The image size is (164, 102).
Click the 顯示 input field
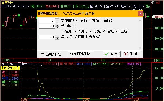click(x=47, y=37)
